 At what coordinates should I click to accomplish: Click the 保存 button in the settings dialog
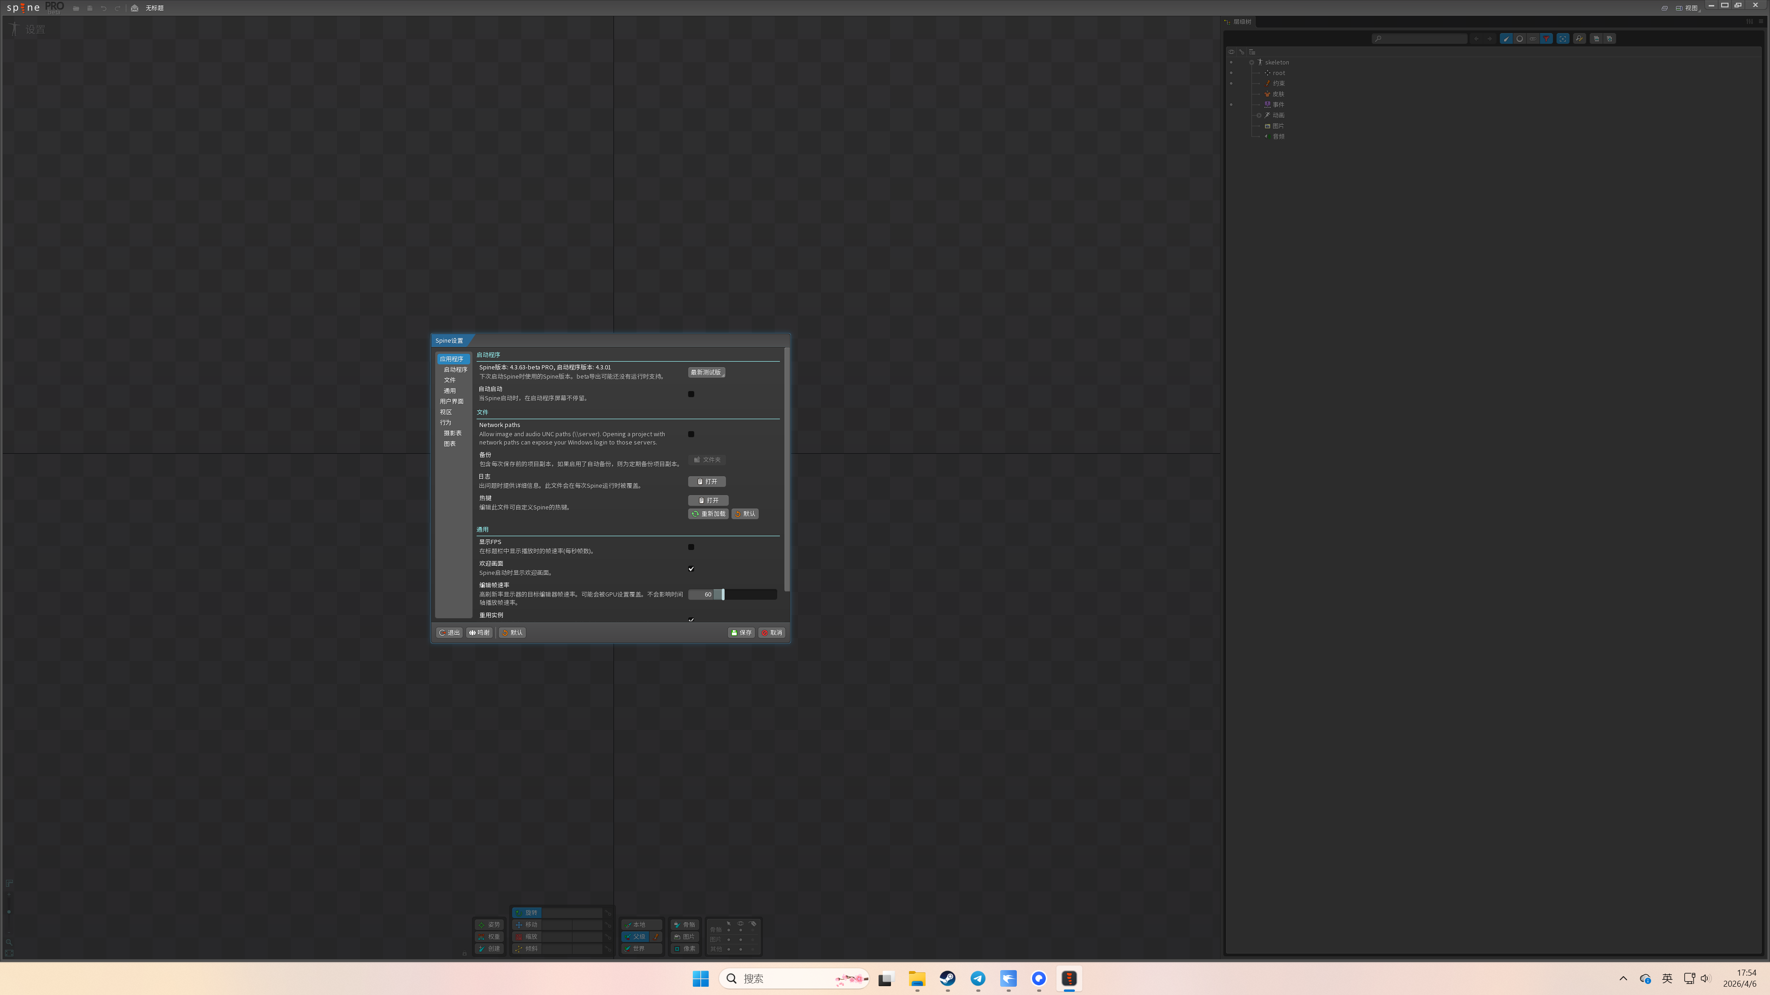pos(741,632)
